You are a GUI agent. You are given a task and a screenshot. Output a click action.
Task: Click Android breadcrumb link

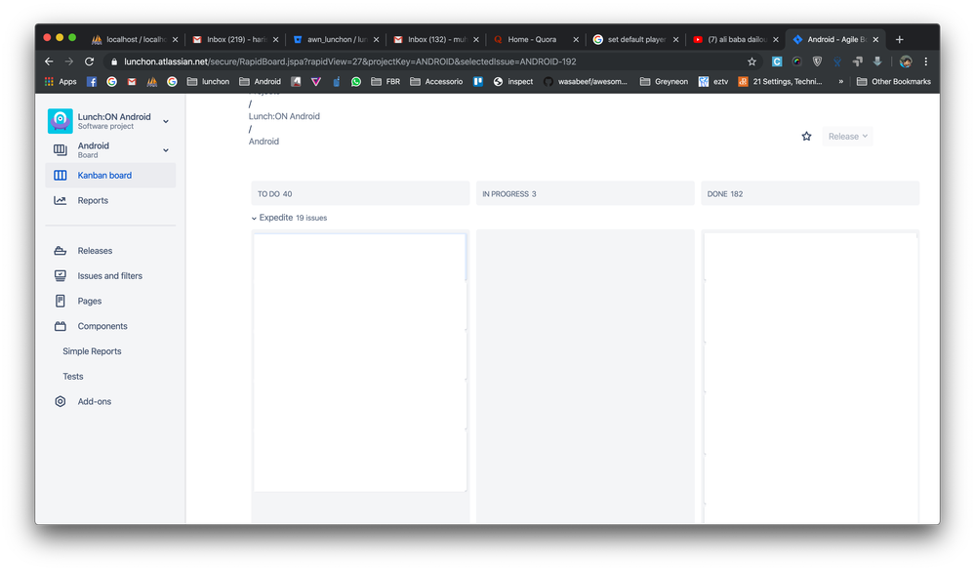(264, 142)
